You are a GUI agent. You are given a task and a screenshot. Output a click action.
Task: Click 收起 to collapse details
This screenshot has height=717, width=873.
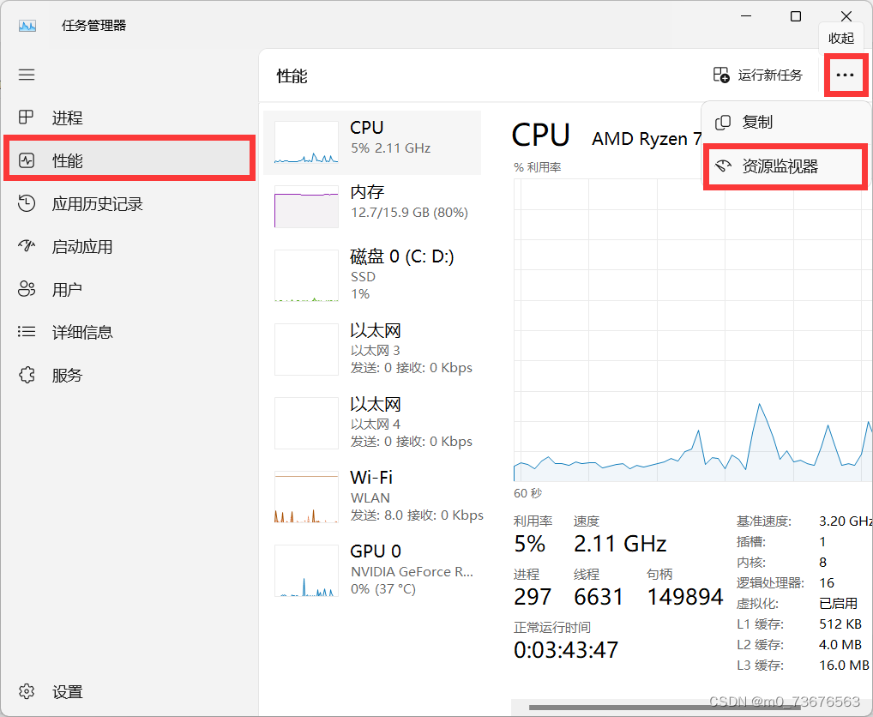click(840, 37)
